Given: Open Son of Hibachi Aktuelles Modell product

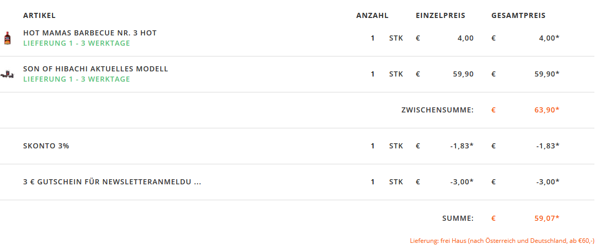Looking at the screenshot, I should (95, 69).
